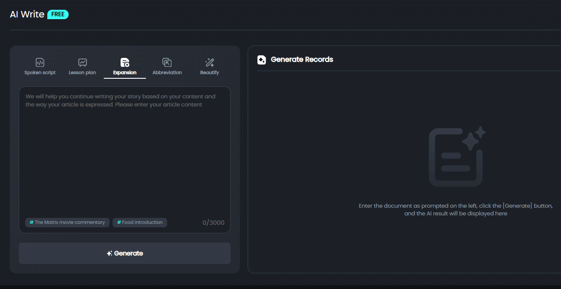Insert The Matrix movie commentary example
This screenshot has height=289, width=561.
[67, 222]
